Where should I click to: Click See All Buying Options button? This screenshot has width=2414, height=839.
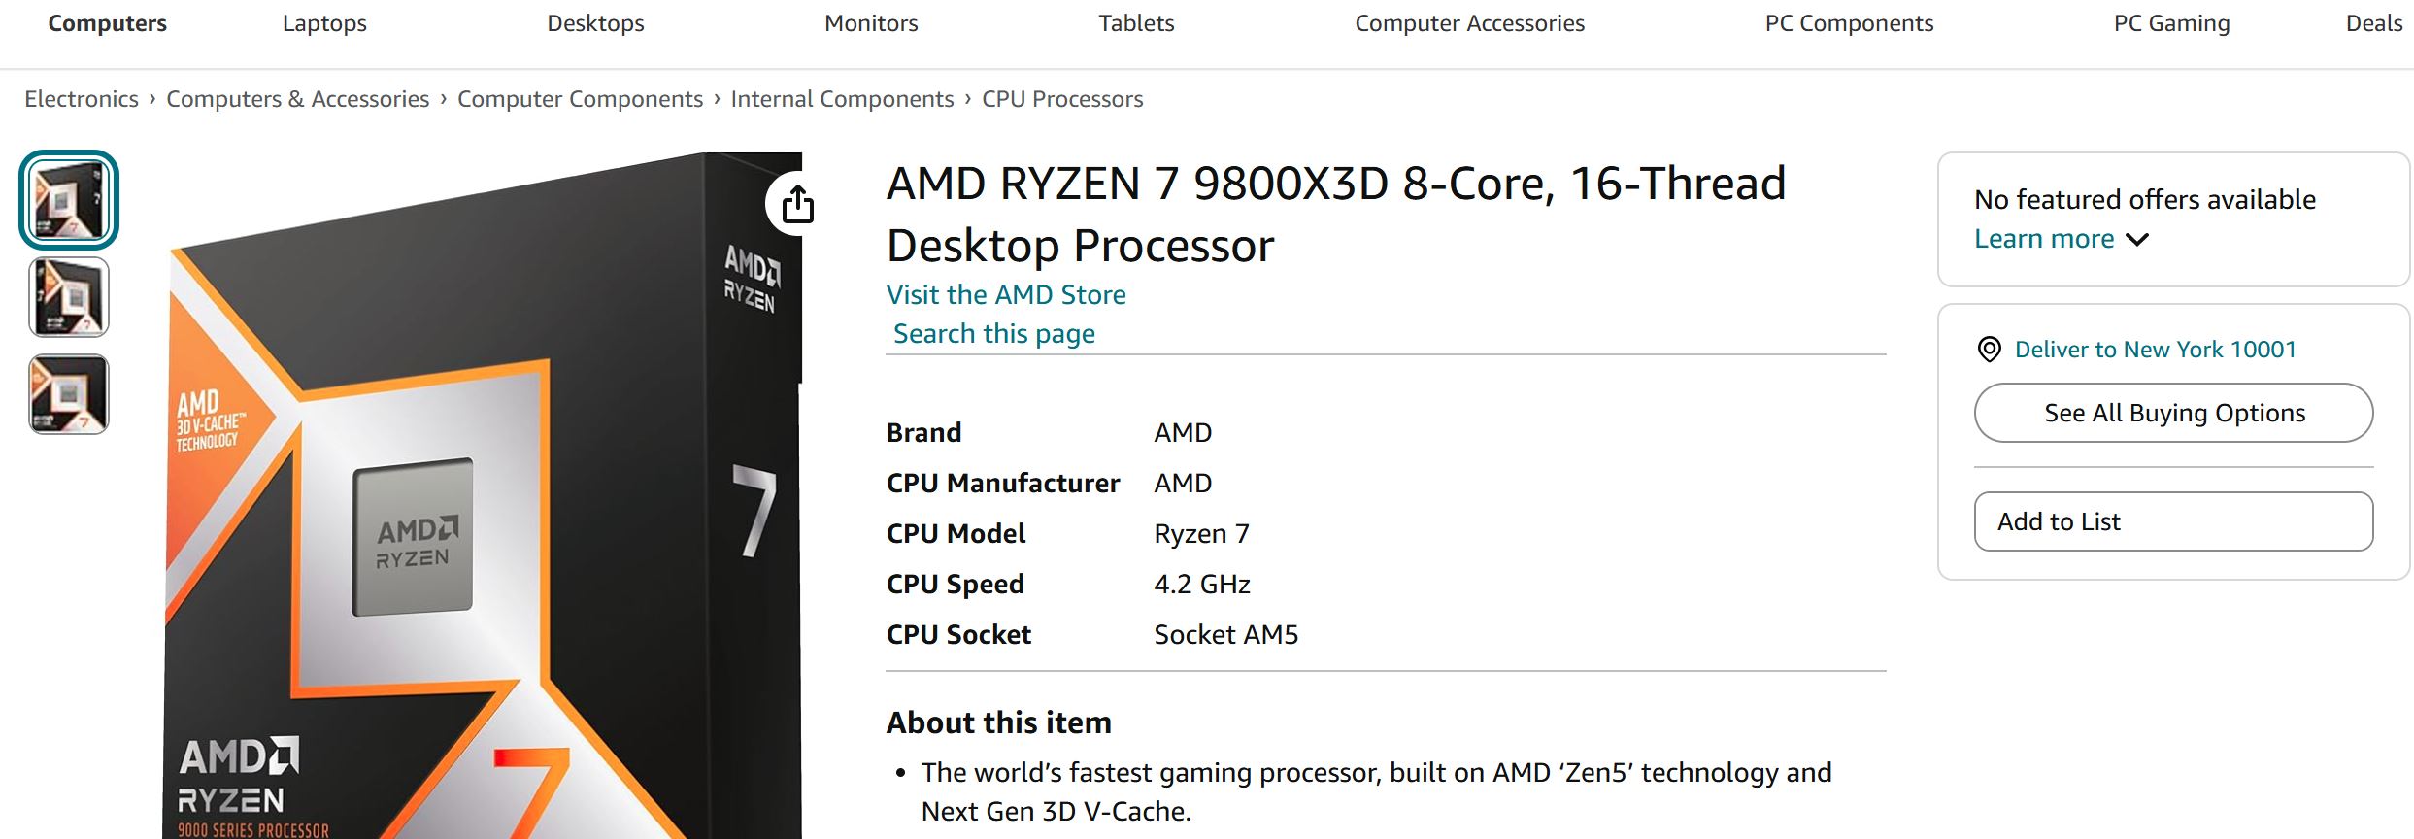[2173, 413]
